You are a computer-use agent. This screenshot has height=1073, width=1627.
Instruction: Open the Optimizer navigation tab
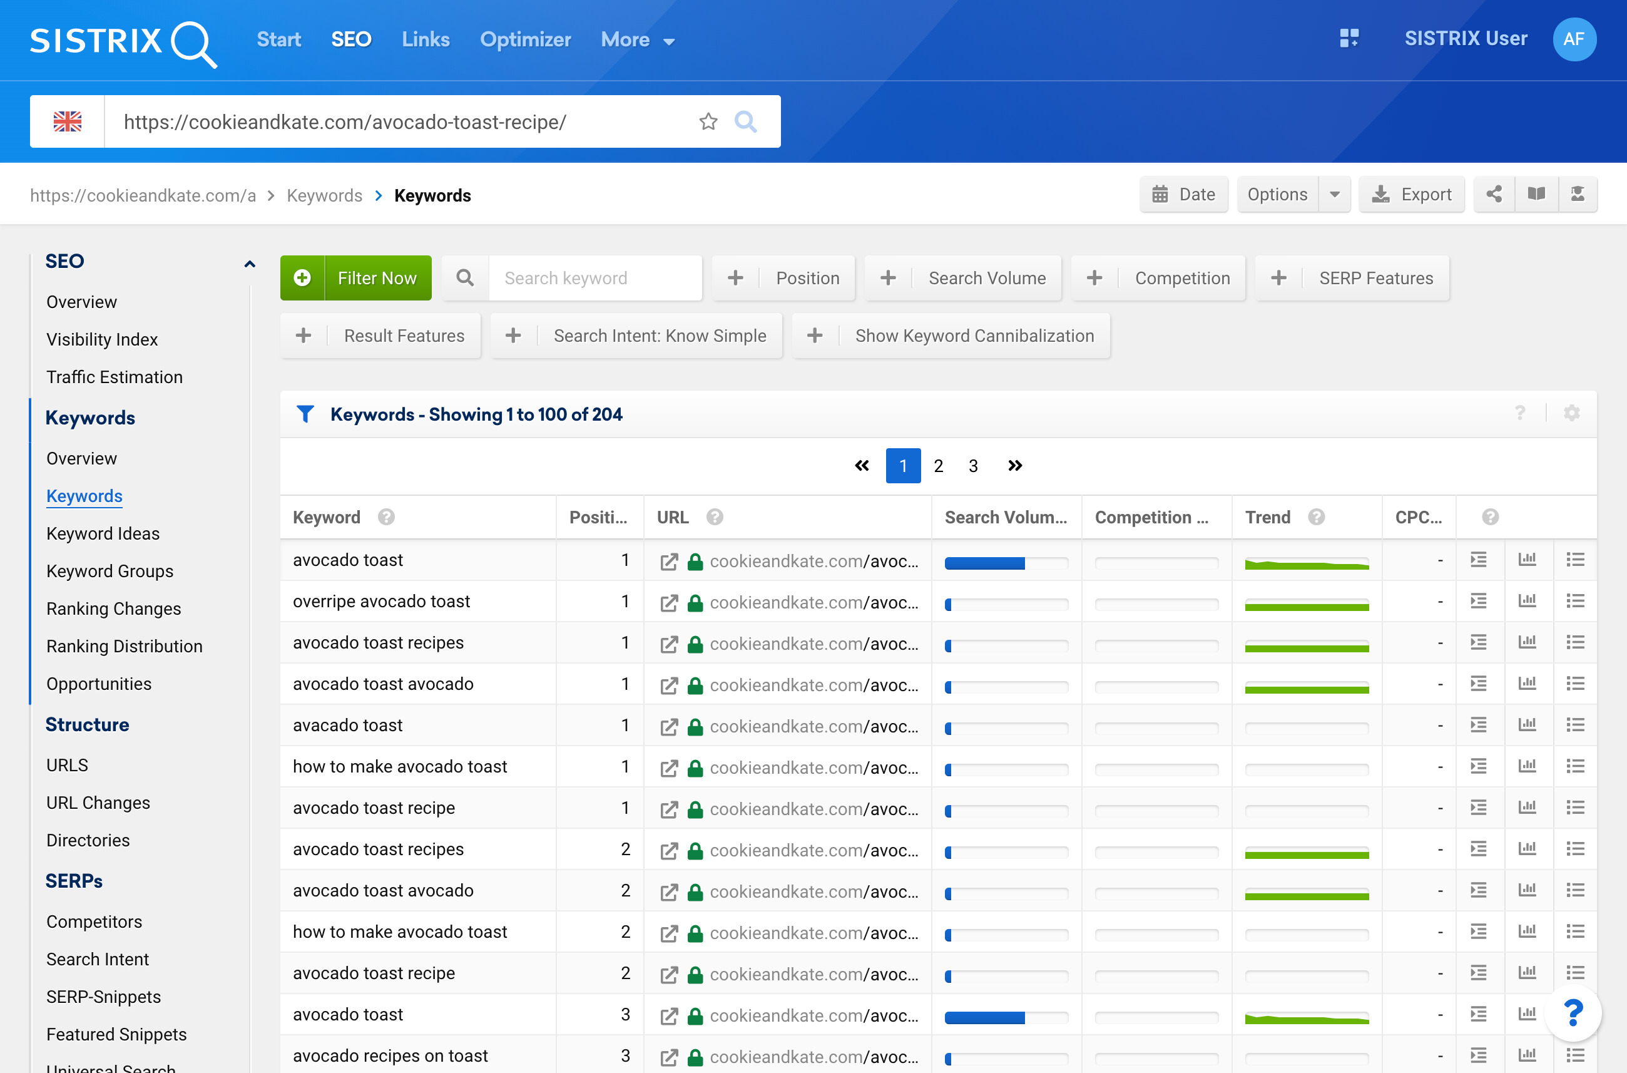pyautogui.click(x=525, y=39)
